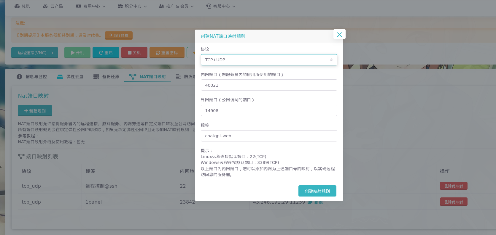Screen dimensions: 496x235
Task: Focus the tag field chatgpt-web
Action: (269, 136)
